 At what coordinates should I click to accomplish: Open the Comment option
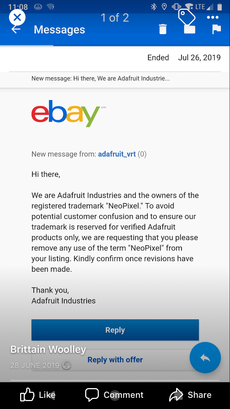click(x=114, y=395)
